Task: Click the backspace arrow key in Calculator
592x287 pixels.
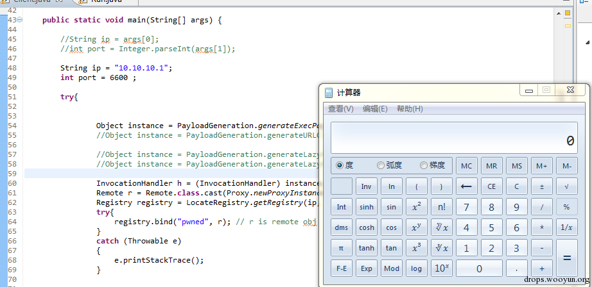Action: (x=467, y=186)
